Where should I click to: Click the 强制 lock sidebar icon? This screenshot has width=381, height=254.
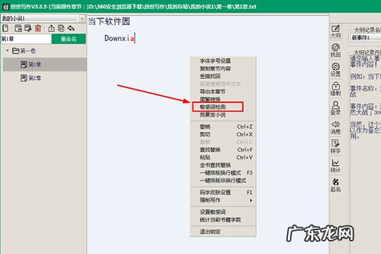coord(336,89)
